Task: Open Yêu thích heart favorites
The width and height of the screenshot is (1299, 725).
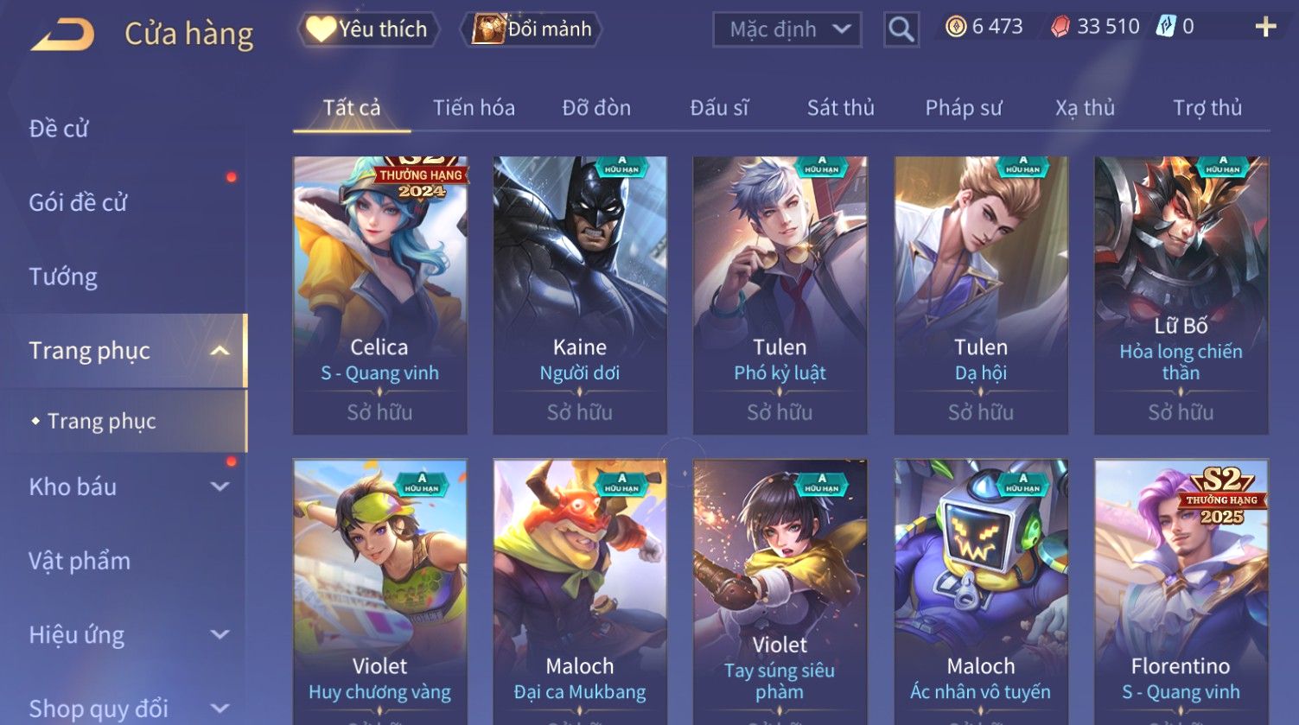Action: pyautogui.click(x=368, y=29)
